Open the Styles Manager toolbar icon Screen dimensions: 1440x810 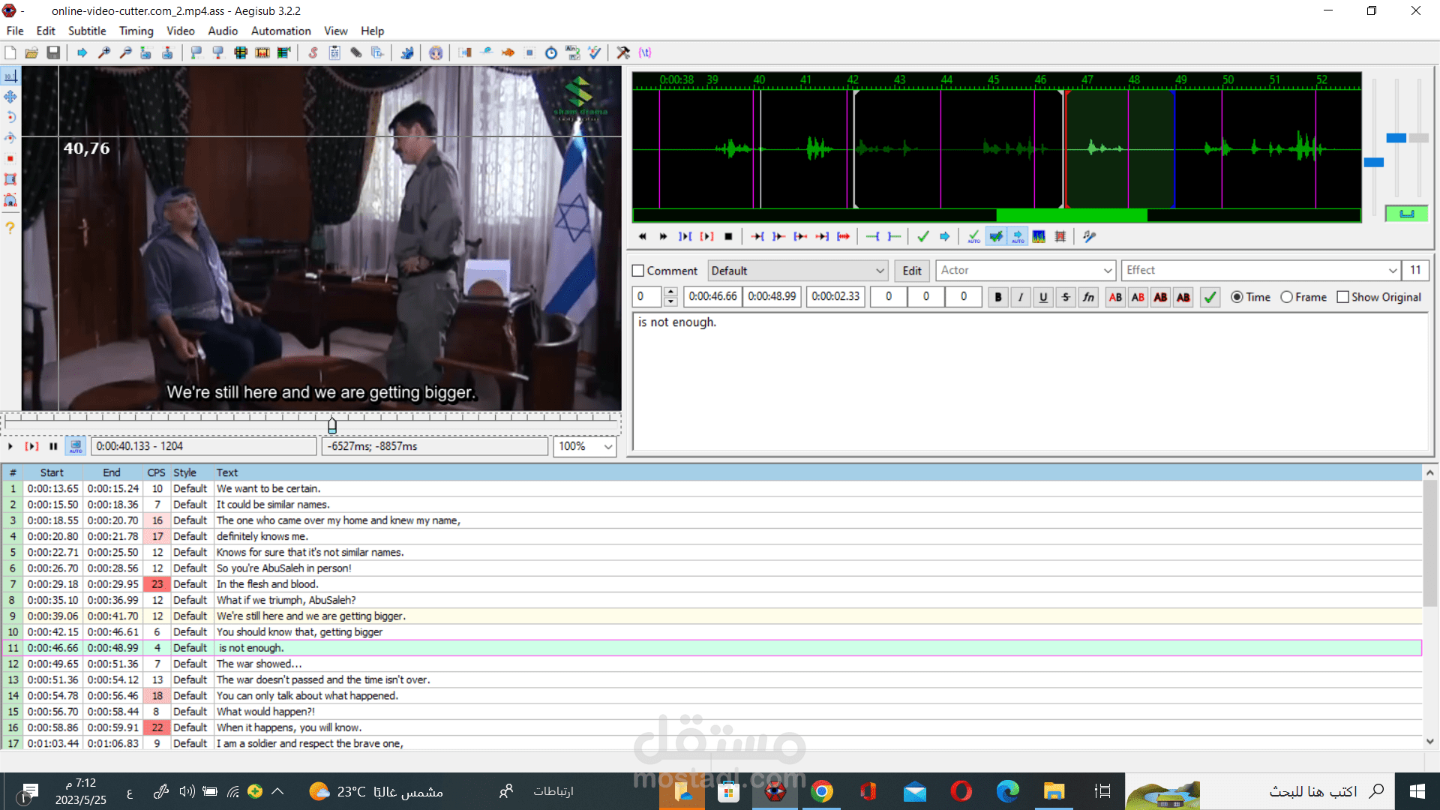[x=313, y=52]
